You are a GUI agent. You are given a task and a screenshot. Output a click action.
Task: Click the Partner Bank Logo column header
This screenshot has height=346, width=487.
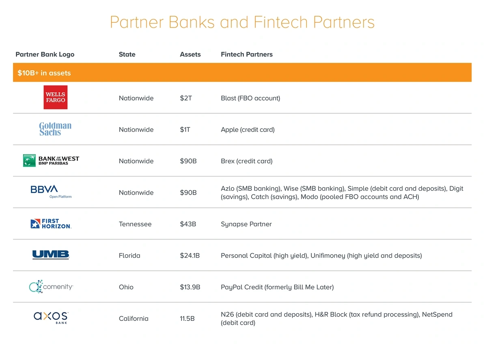coord(45,54)
